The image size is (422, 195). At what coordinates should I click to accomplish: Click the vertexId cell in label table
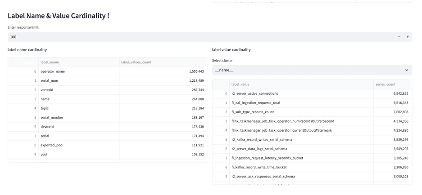pos(78,90)
